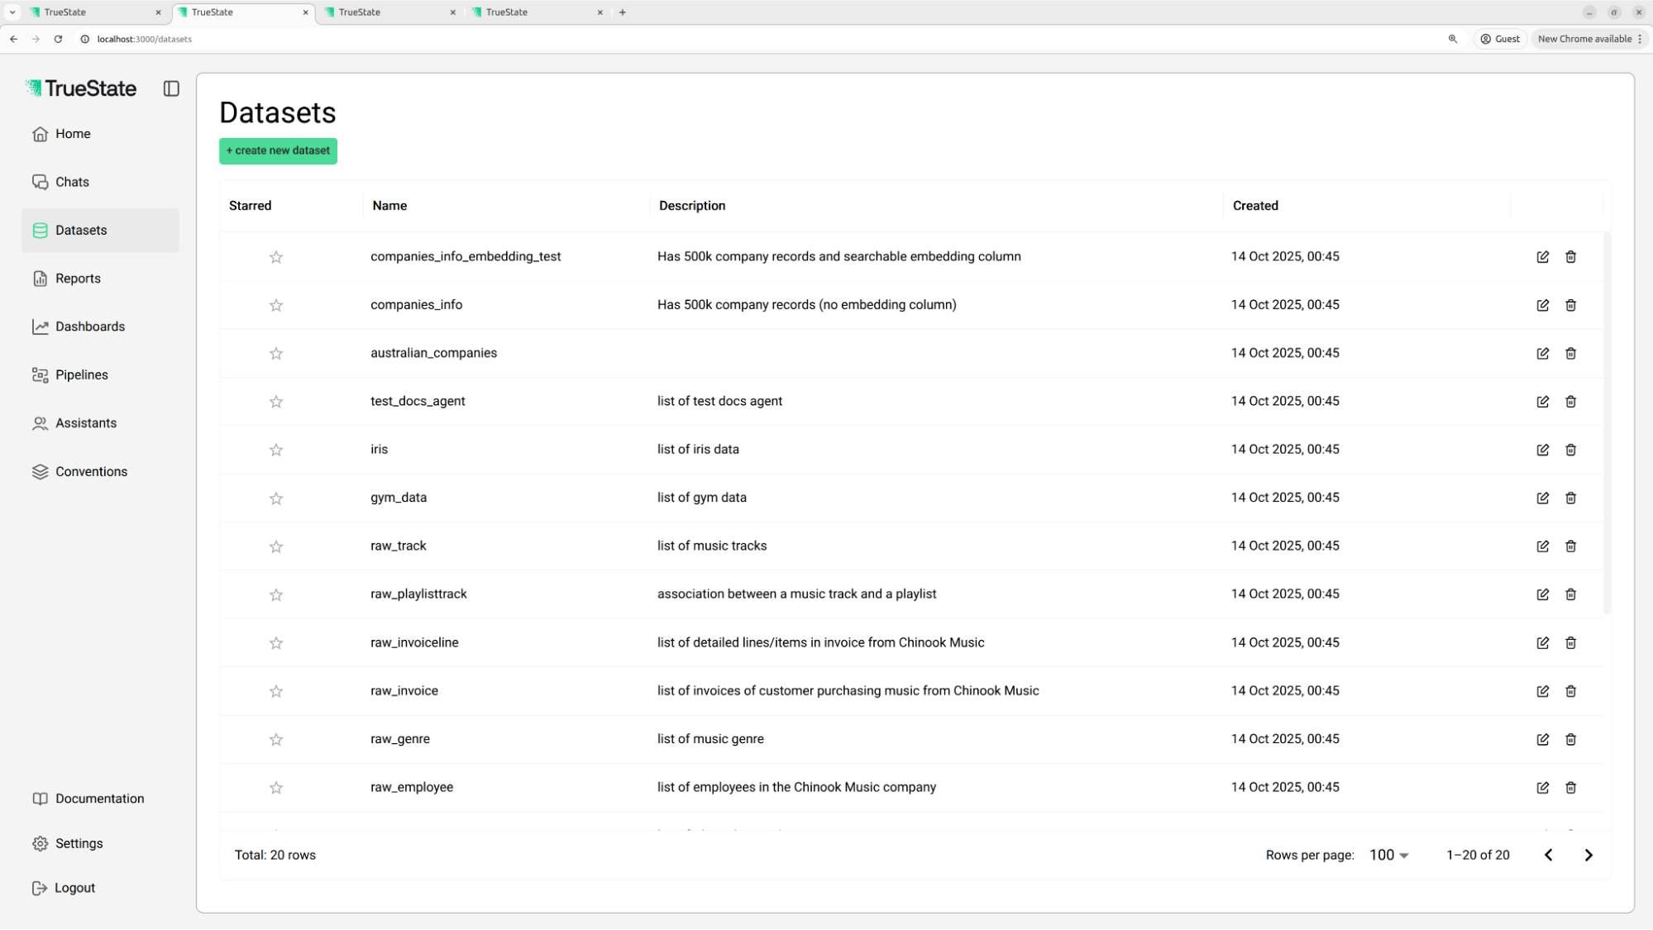The width and height of the screenshot is (1653, 930).
Task: Sort the table by Name column header
Action: (x=389, y=206)
